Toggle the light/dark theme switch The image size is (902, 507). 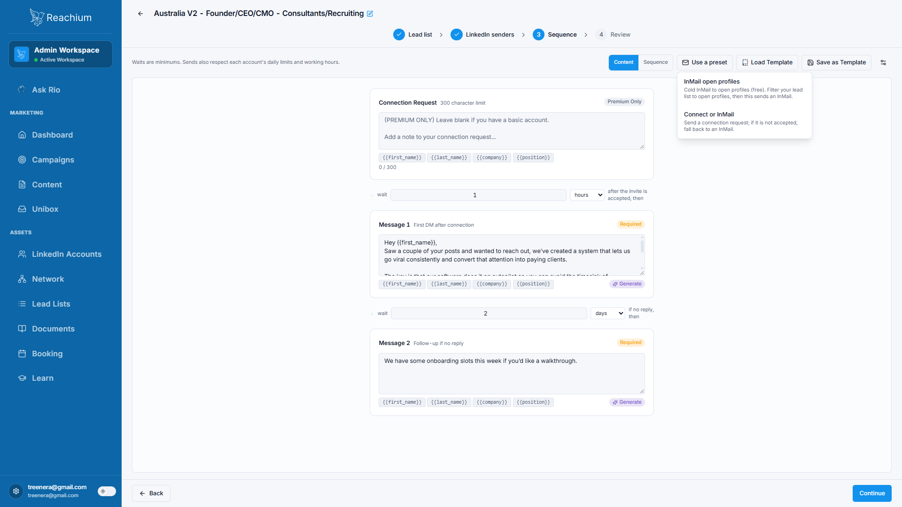pyautogui.click(x=107, y=491)
